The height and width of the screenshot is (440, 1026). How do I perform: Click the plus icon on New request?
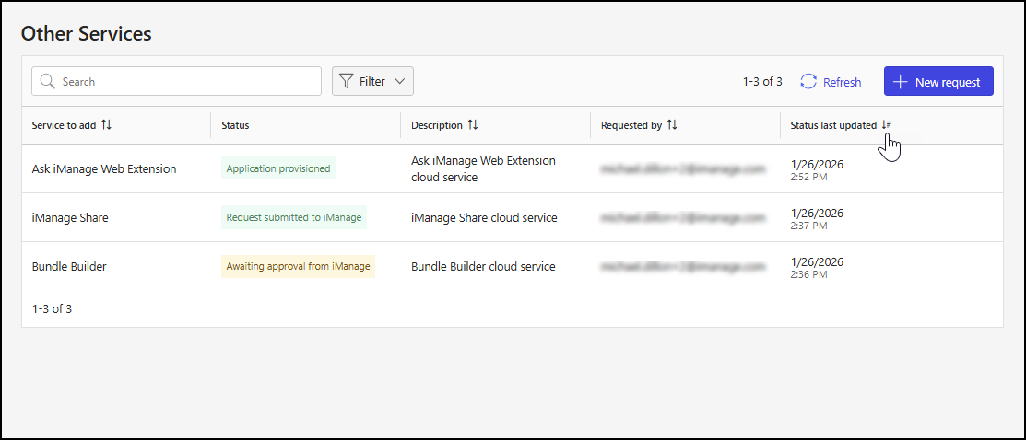(901, 82)
